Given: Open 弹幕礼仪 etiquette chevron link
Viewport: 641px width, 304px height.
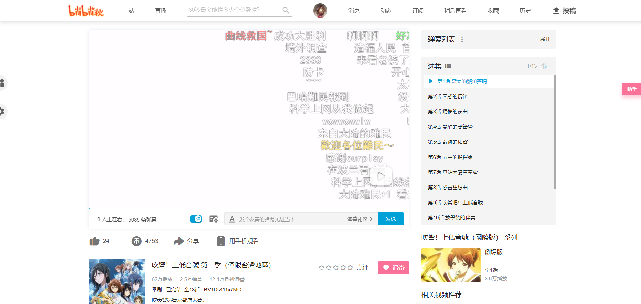Looking at the screenshot, I should pos(360,219).
